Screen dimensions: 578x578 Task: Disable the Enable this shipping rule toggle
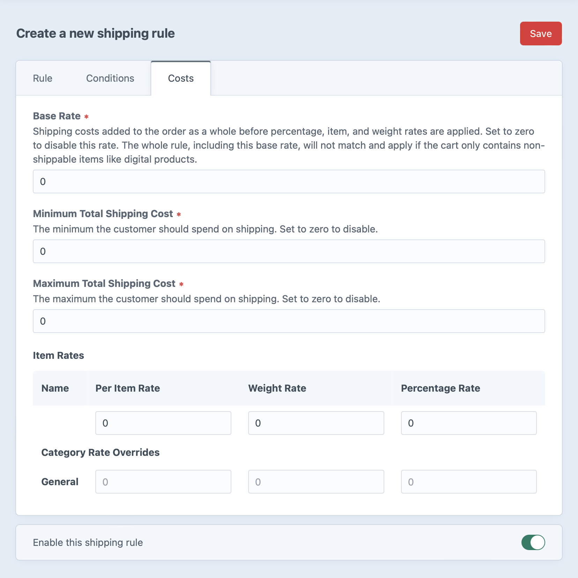(533, 542)
